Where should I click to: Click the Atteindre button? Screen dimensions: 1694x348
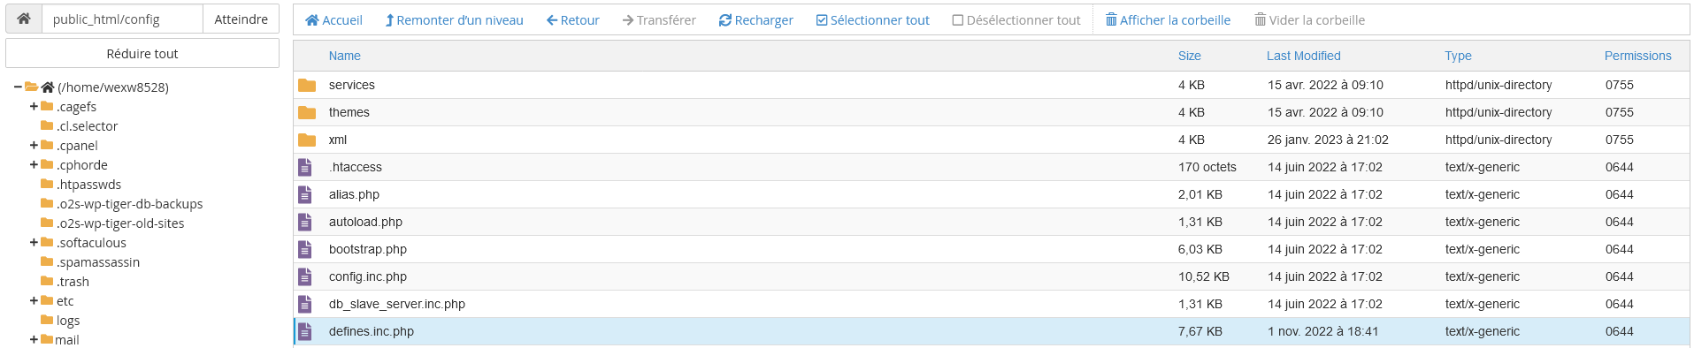241,19
